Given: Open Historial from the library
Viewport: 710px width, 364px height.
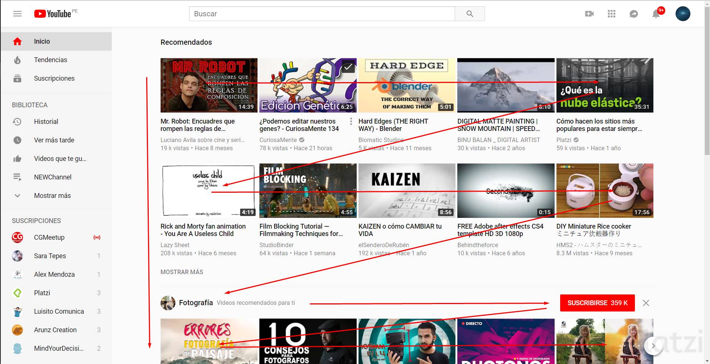Looking at the screenshot, I should pos(56,122).
